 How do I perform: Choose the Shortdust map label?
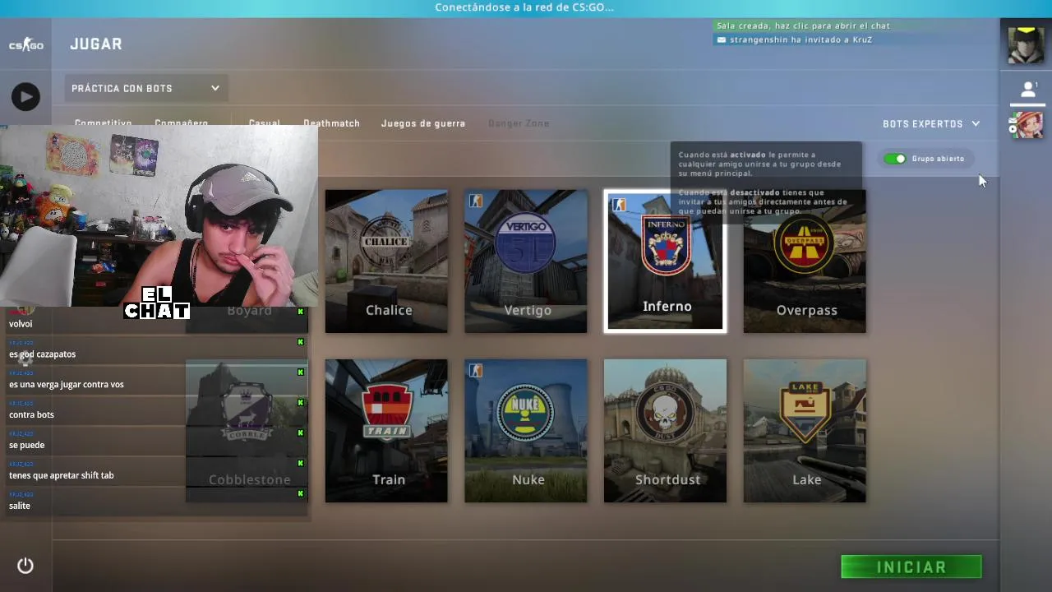pyautogui.click(x=668, y=479)
